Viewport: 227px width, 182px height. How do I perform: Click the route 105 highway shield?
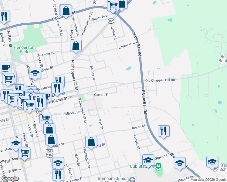pyautogui.click(x=111, y=21)
